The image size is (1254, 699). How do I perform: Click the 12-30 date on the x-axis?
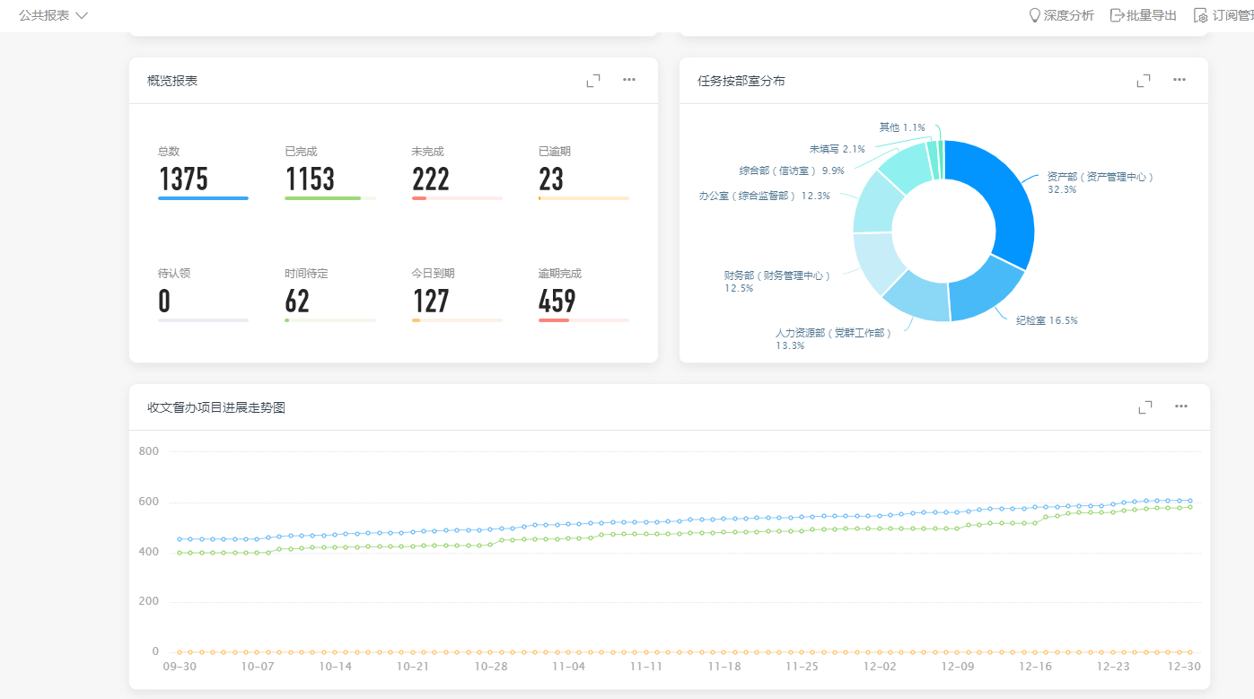pyautogui.click(x=1184, y=667)
